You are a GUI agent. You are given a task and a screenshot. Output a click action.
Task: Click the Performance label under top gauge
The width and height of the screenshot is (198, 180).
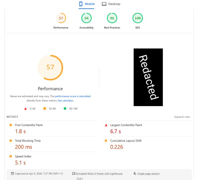coord(61,28)
